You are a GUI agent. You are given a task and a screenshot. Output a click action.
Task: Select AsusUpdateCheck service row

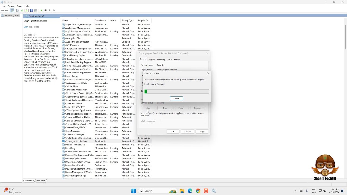pyautogui.click(x=106, y=38)
